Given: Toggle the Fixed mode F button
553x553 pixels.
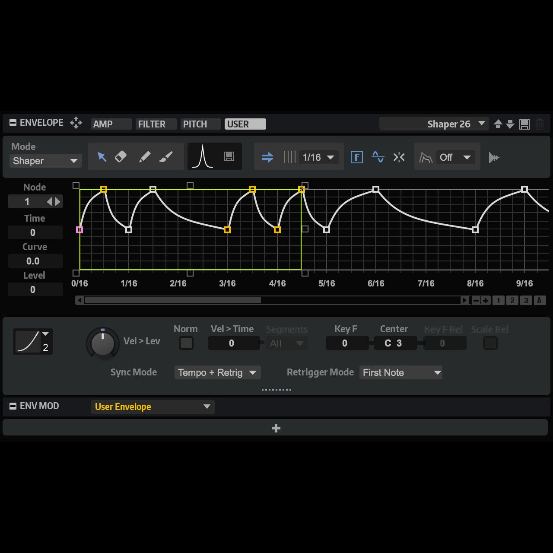Looking at the screenshot, I should (x=356, y=157).
